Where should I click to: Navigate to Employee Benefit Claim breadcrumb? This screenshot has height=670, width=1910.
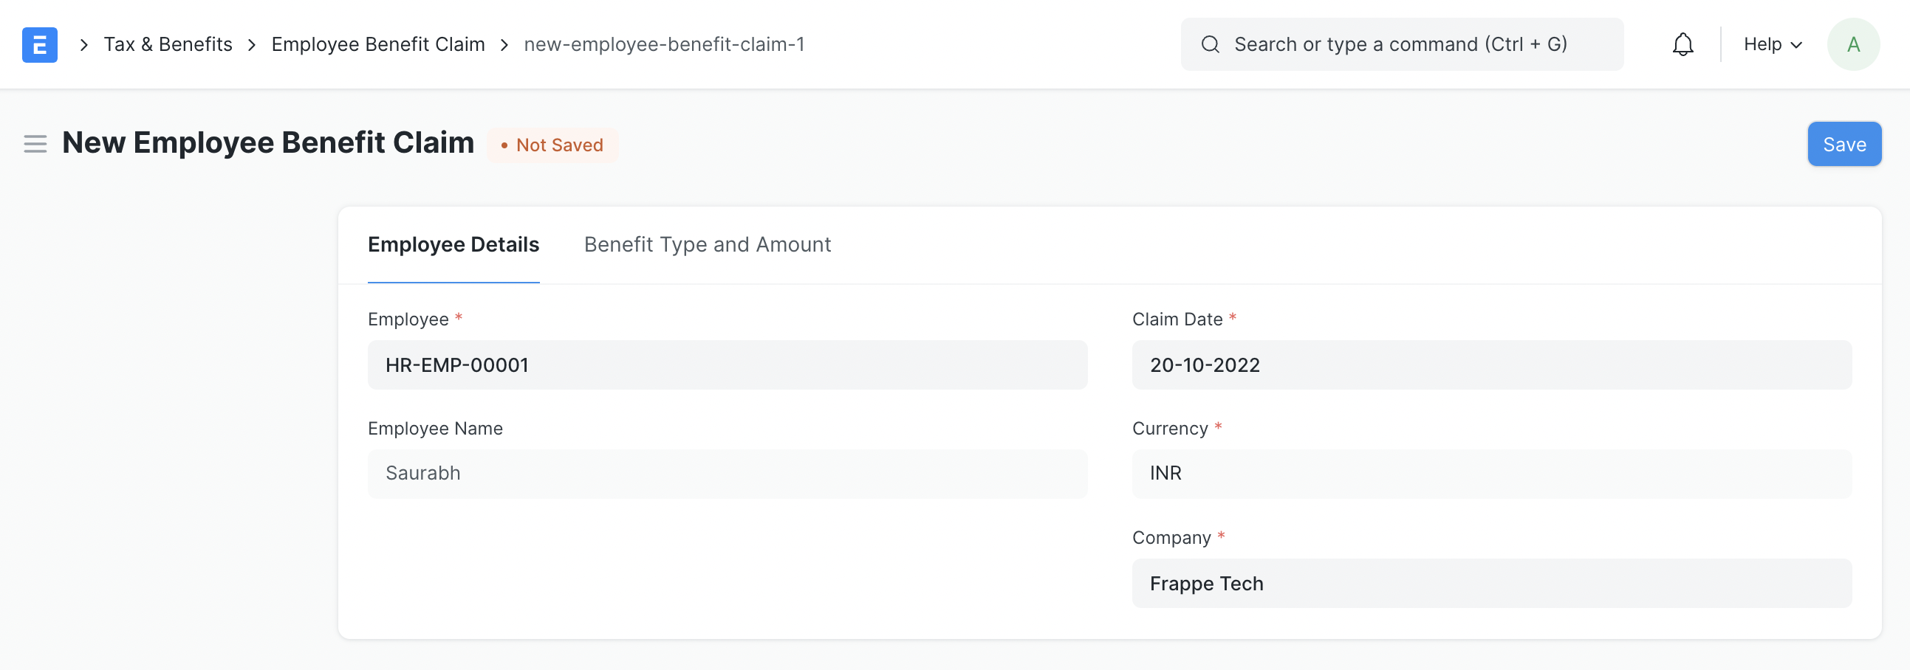(377, 44)
